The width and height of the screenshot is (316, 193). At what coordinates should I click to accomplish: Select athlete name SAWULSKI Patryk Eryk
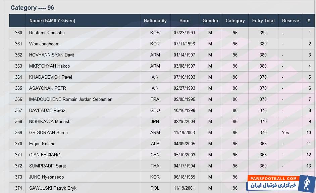(x=53, y=188)
